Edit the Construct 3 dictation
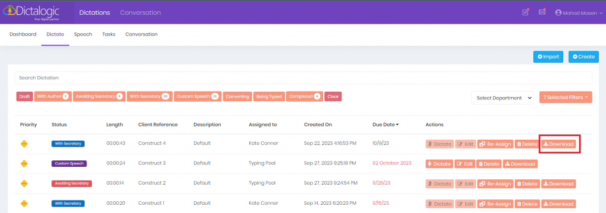 [465, 164]
